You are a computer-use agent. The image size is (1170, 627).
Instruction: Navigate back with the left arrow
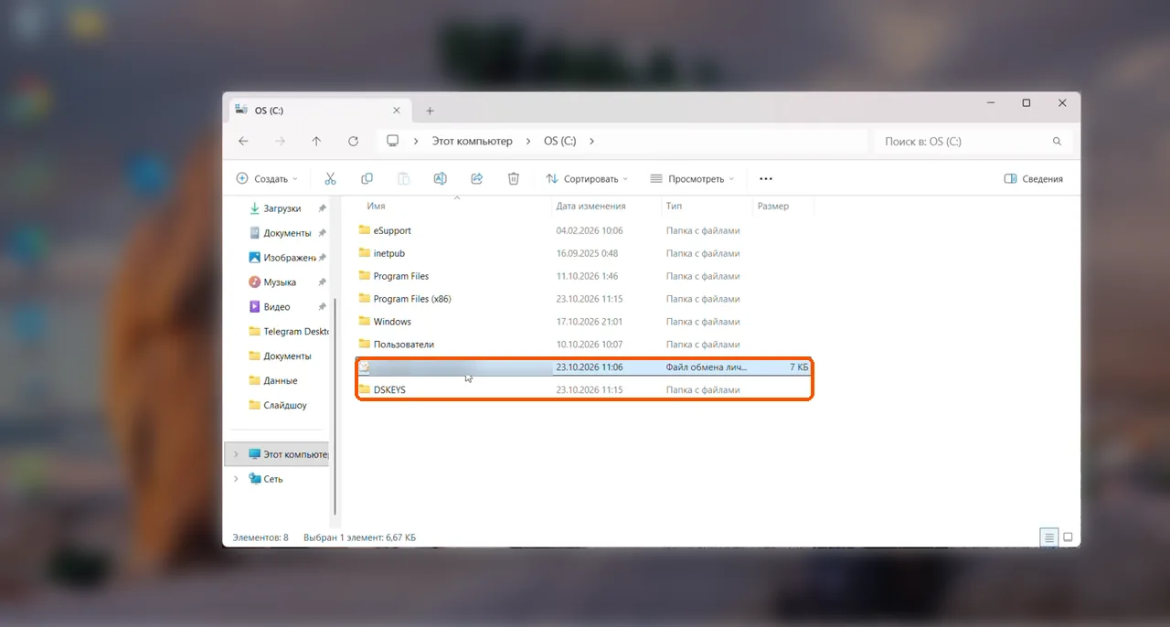coord(243,142)
